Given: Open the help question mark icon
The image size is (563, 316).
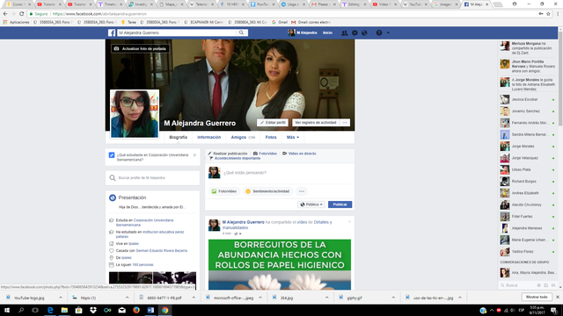Looking at the screenshot, I should (x=379, y=33).
